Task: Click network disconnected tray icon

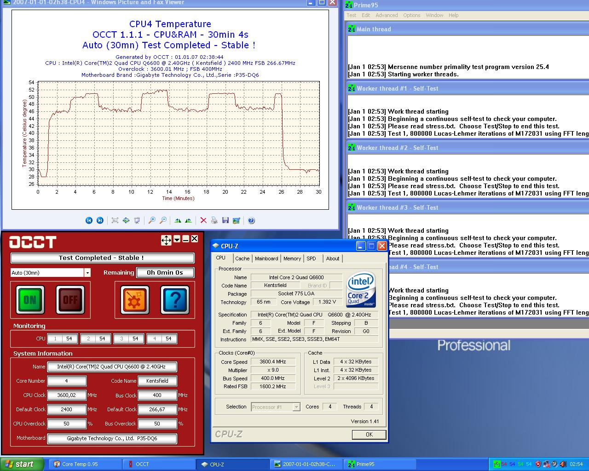Action: point(547,464)
